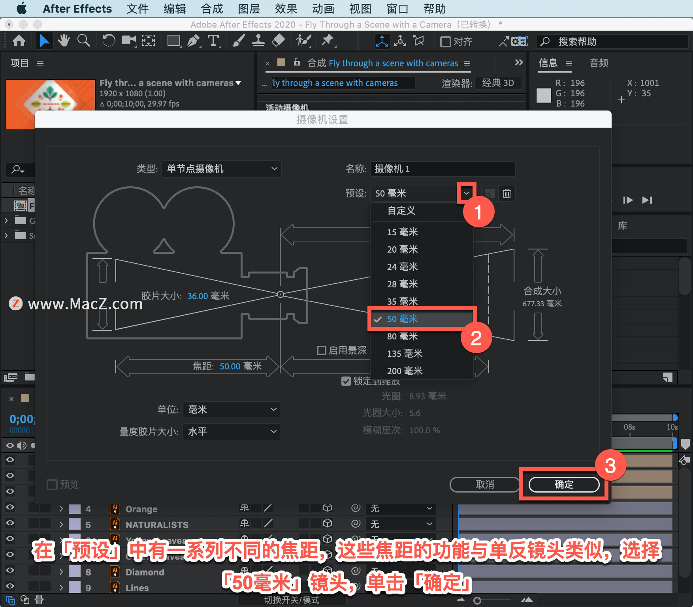The image size is (693, 607).
Task: Choose the 80 mm preset
Action: 422,336
